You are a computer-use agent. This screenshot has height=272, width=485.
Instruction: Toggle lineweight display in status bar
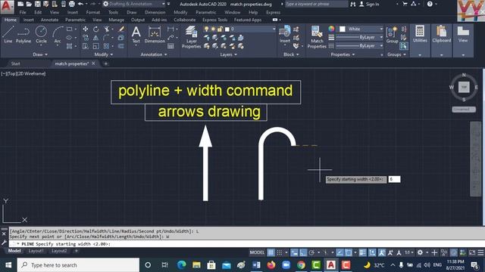click(362, 252)
